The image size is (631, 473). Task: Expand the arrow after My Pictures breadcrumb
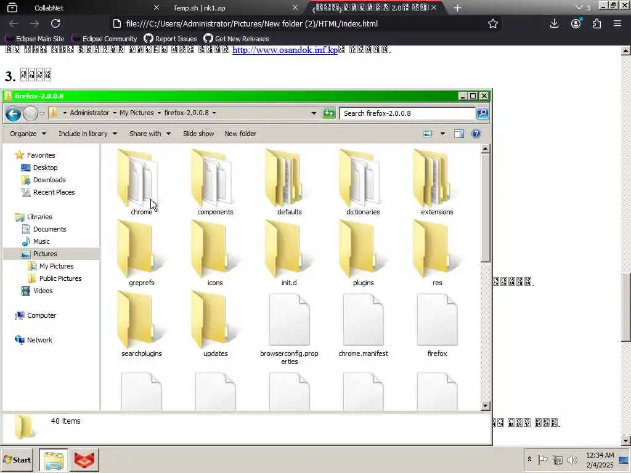tap(159, 113)
